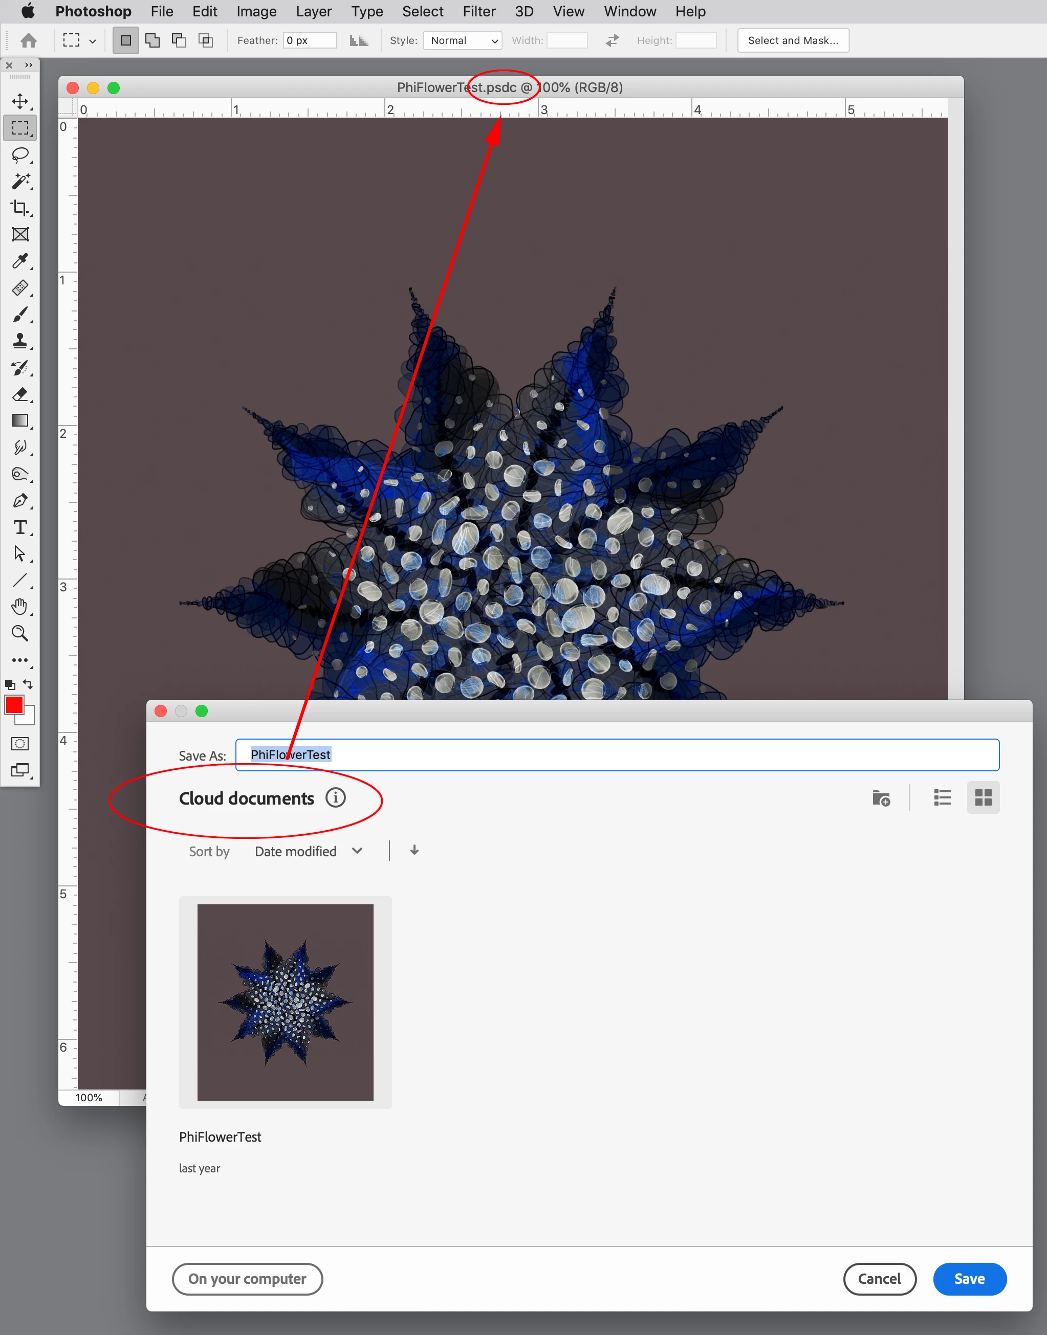The width and height of the screenshot is (1047, 1335).
Task: Select the Type tool
Action: tap(19, 527)
